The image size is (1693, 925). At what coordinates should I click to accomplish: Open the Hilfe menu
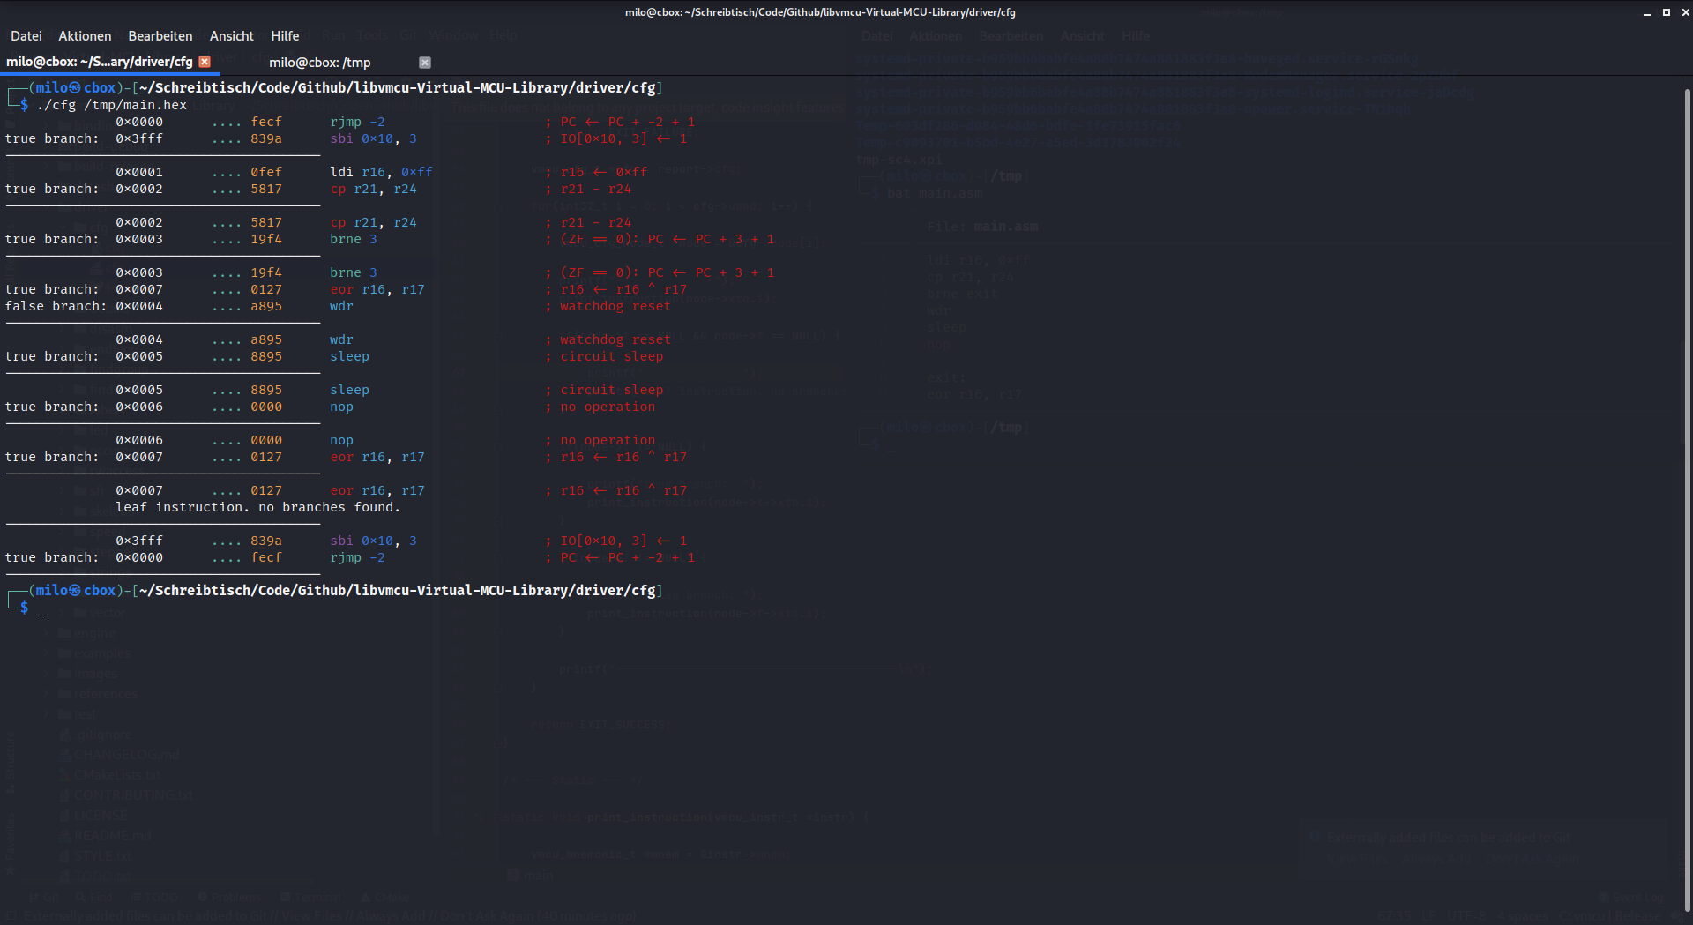click(x=285, y=36)
